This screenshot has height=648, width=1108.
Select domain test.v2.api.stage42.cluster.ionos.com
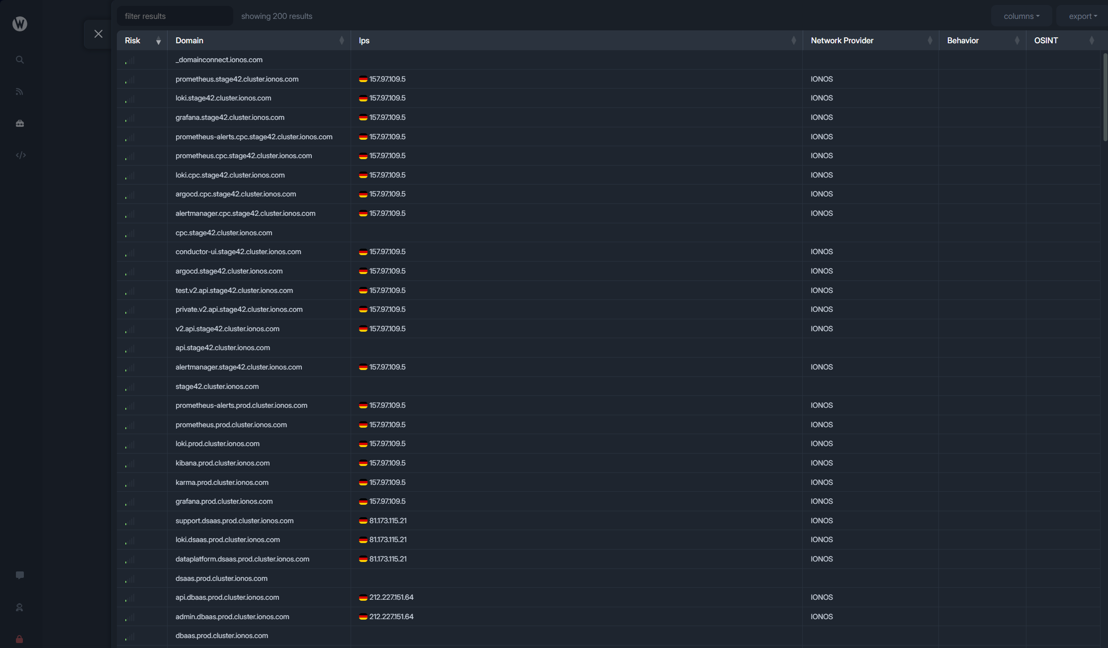click(x=234, y=290)
